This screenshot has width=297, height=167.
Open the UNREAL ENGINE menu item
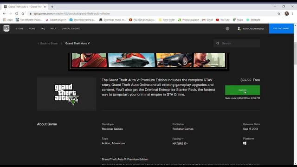(71, 29)
